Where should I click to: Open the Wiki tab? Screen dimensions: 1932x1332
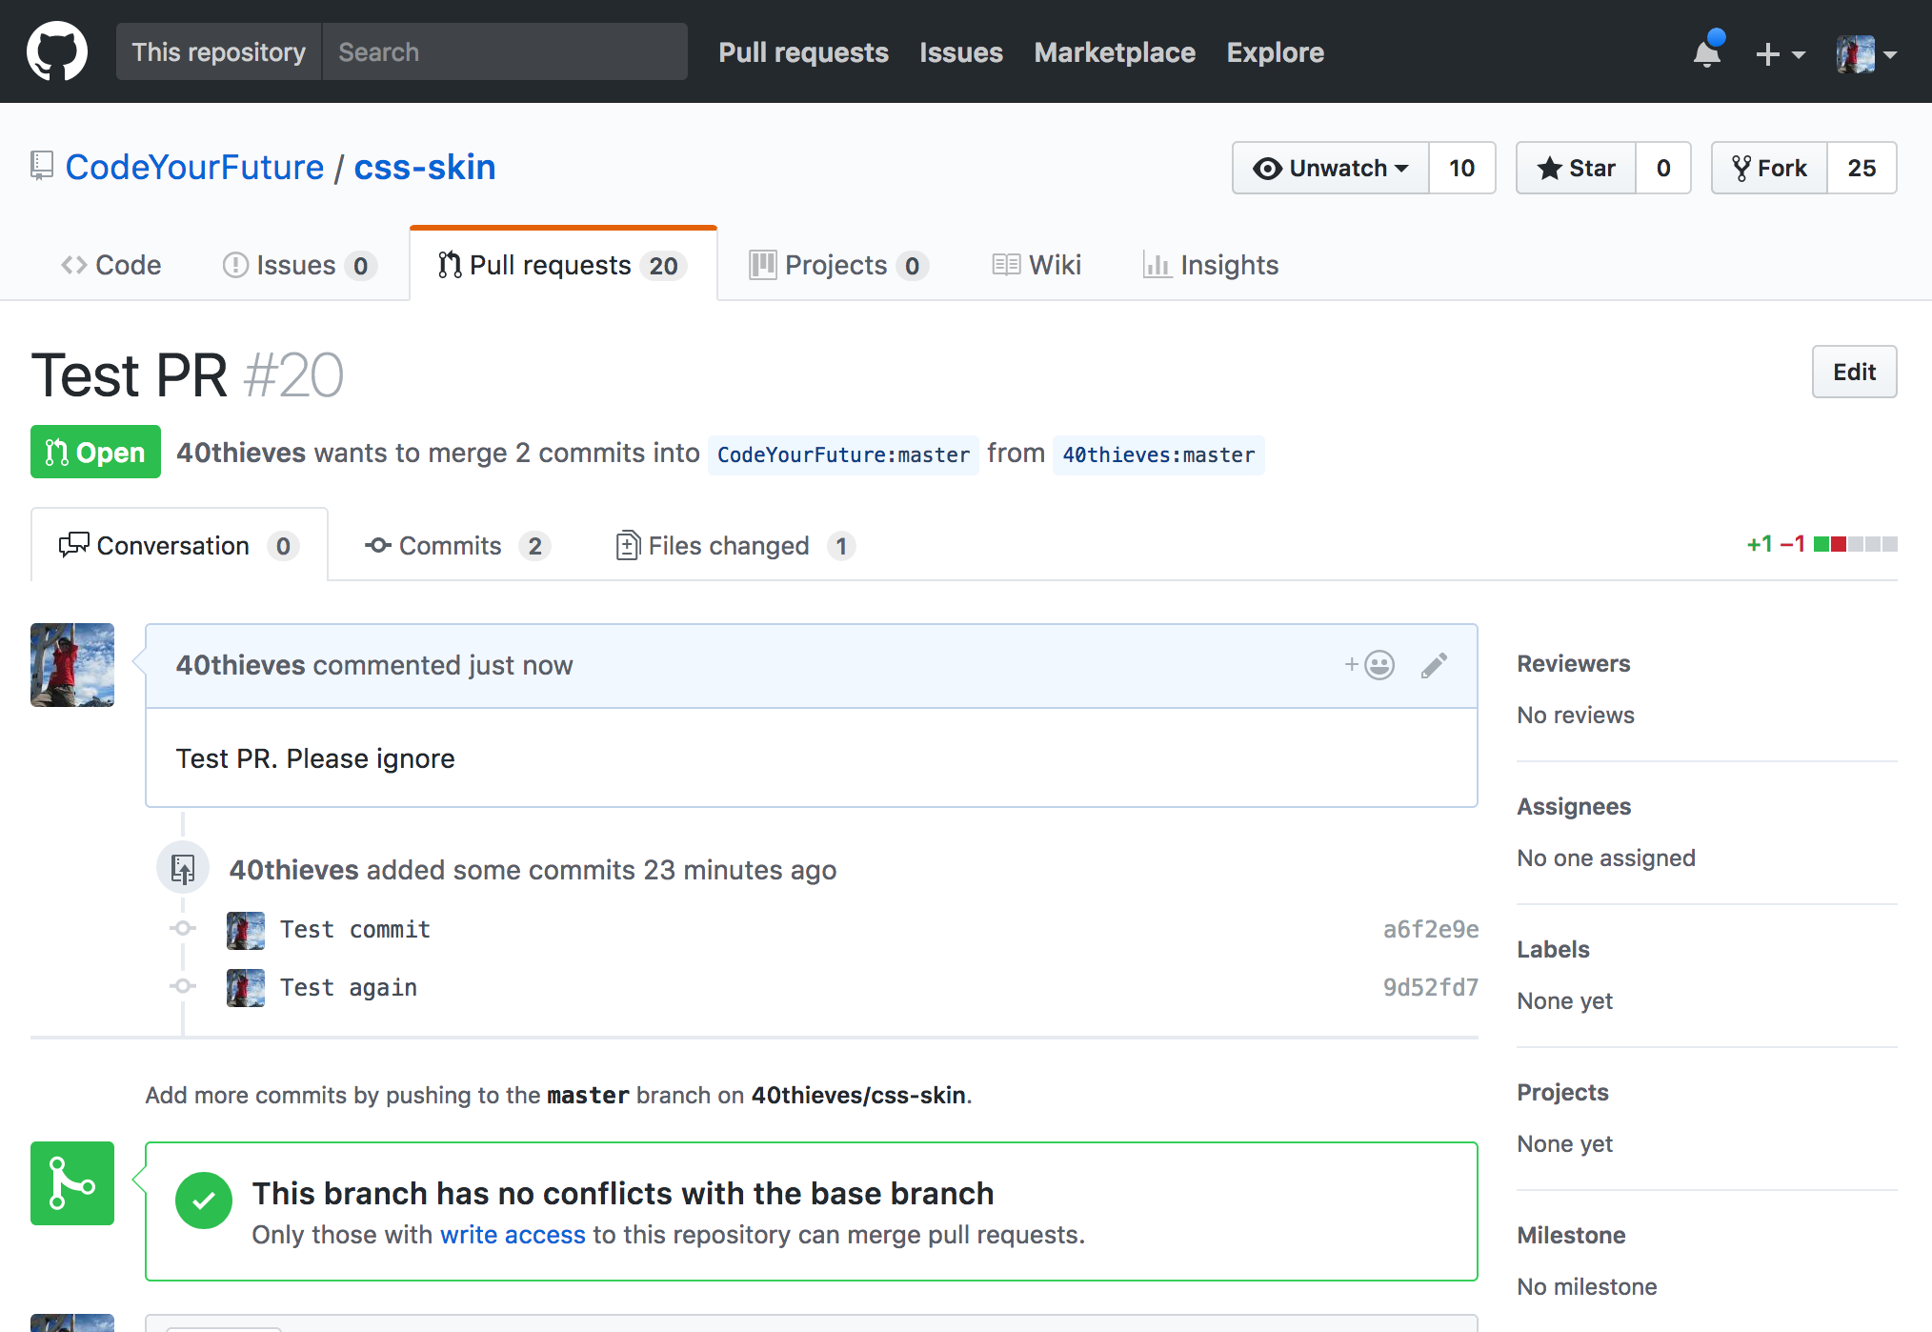tap(1036, 265)
